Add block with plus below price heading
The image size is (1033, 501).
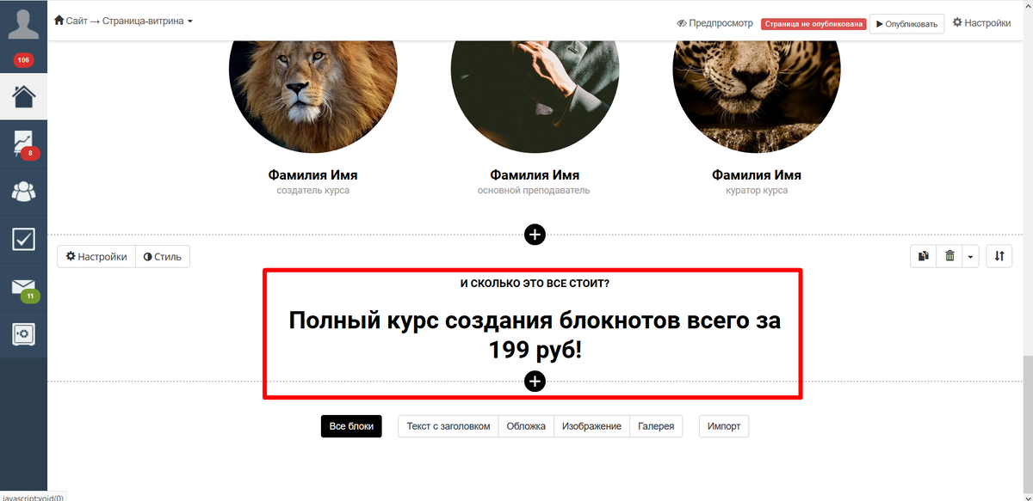(x=535, y=381)
